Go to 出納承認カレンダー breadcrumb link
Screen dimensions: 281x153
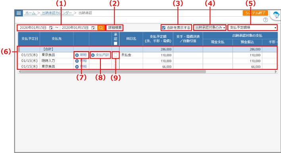[x=57, y=13]
